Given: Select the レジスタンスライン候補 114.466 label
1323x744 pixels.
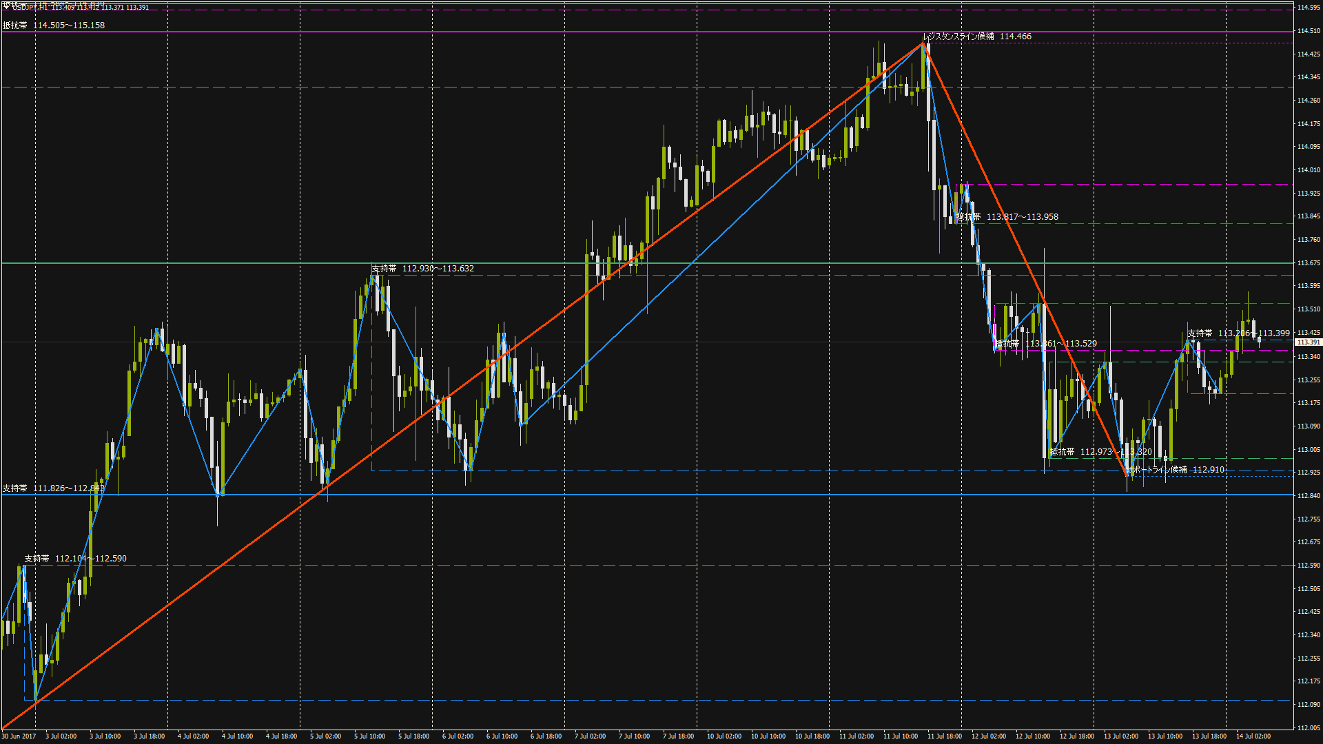Looking at the screenshot, I should pyautogui.click(x=977, y=37).
